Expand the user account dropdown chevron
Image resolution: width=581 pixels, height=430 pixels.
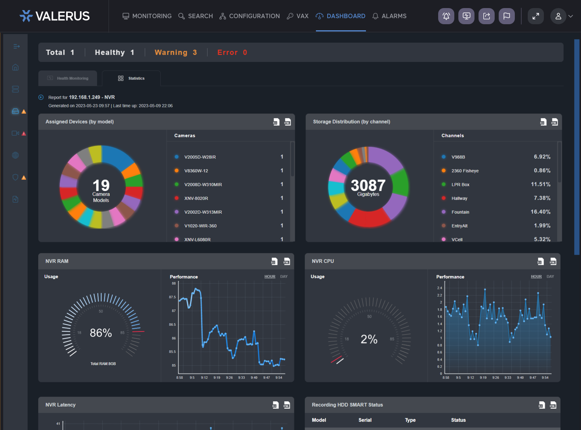(571, 17)
